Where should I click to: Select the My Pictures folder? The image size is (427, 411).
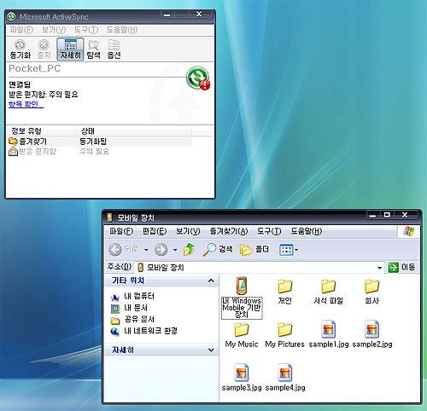pyautogui.click(x=285, y=335)
